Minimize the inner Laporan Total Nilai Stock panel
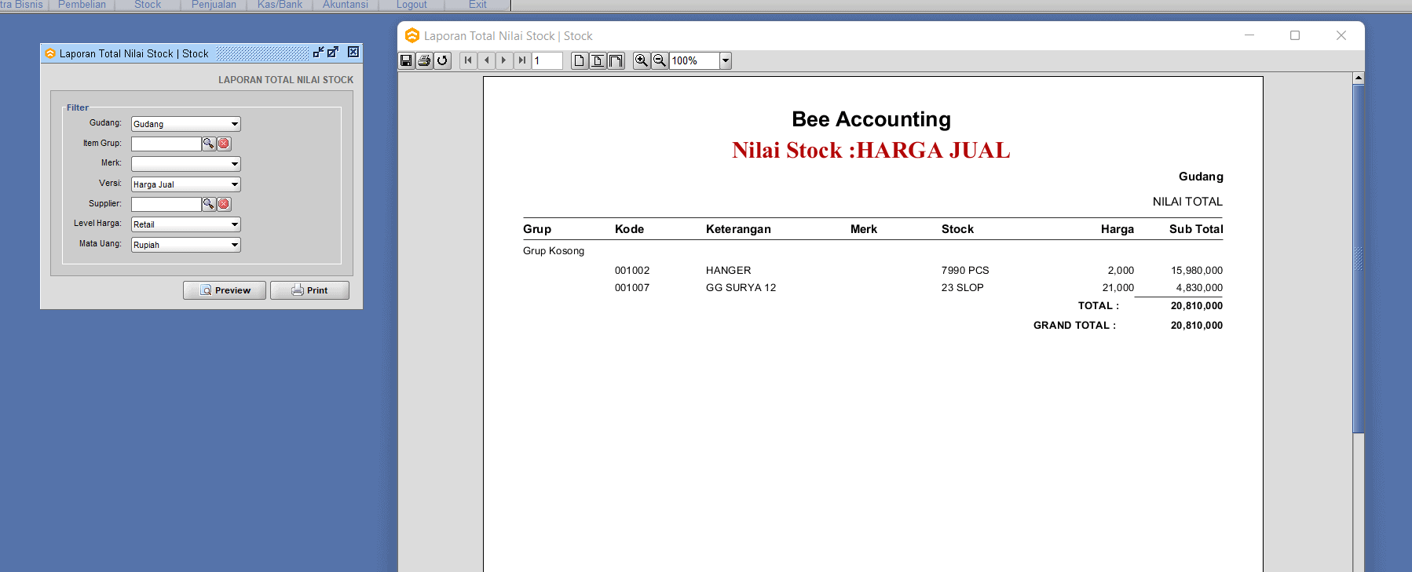Screen dimensions: 1412x572 click(x=318, y=53)
